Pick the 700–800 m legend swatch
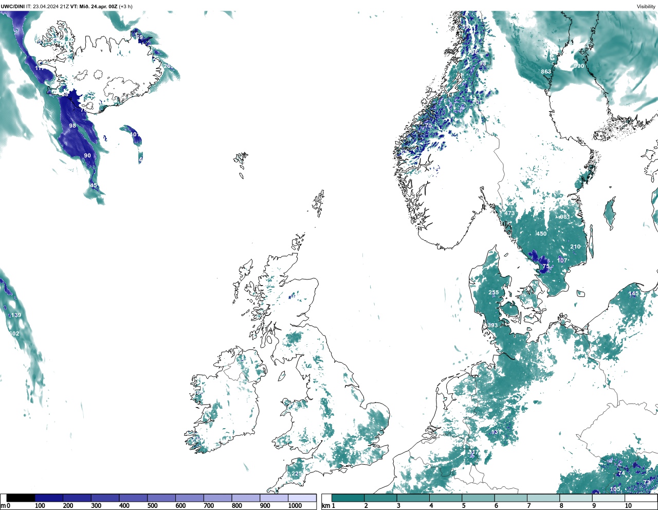 (218, 498)
